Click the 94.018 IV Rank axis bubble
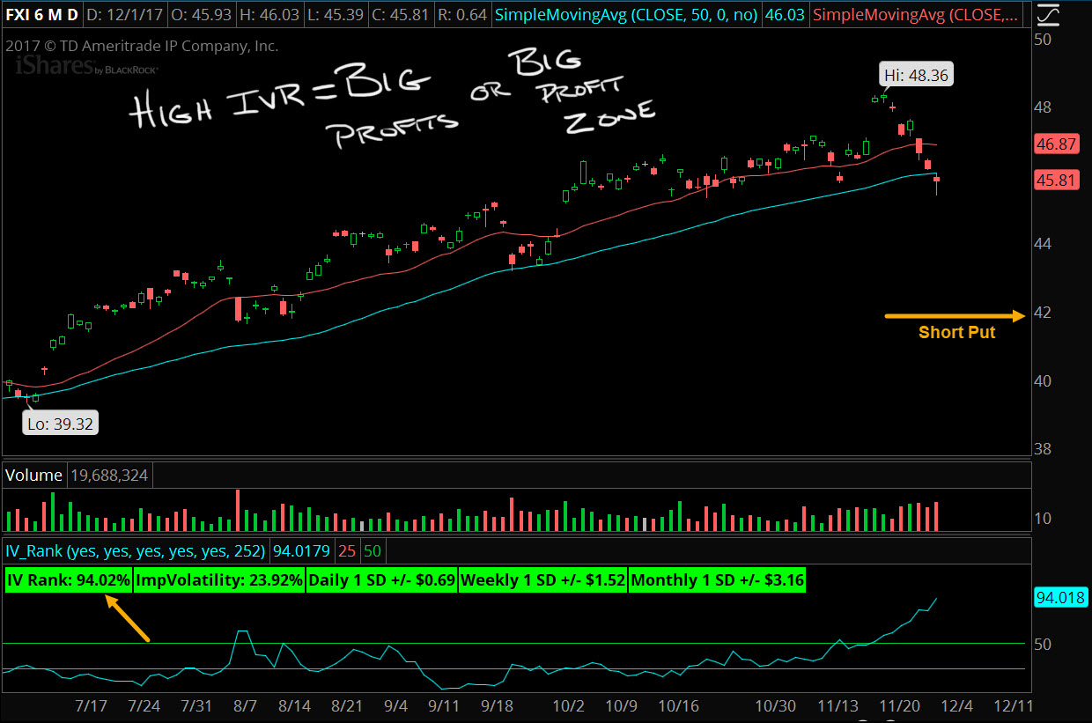 tap(1059, 597)
